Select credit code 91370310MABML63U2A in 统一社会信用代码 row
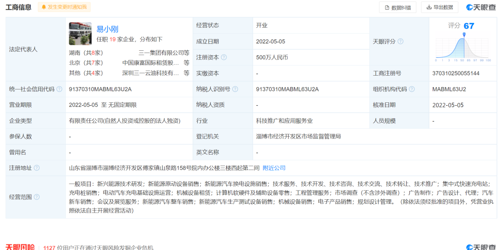Screen dimensions: 498x250 (x=101, y=89)
